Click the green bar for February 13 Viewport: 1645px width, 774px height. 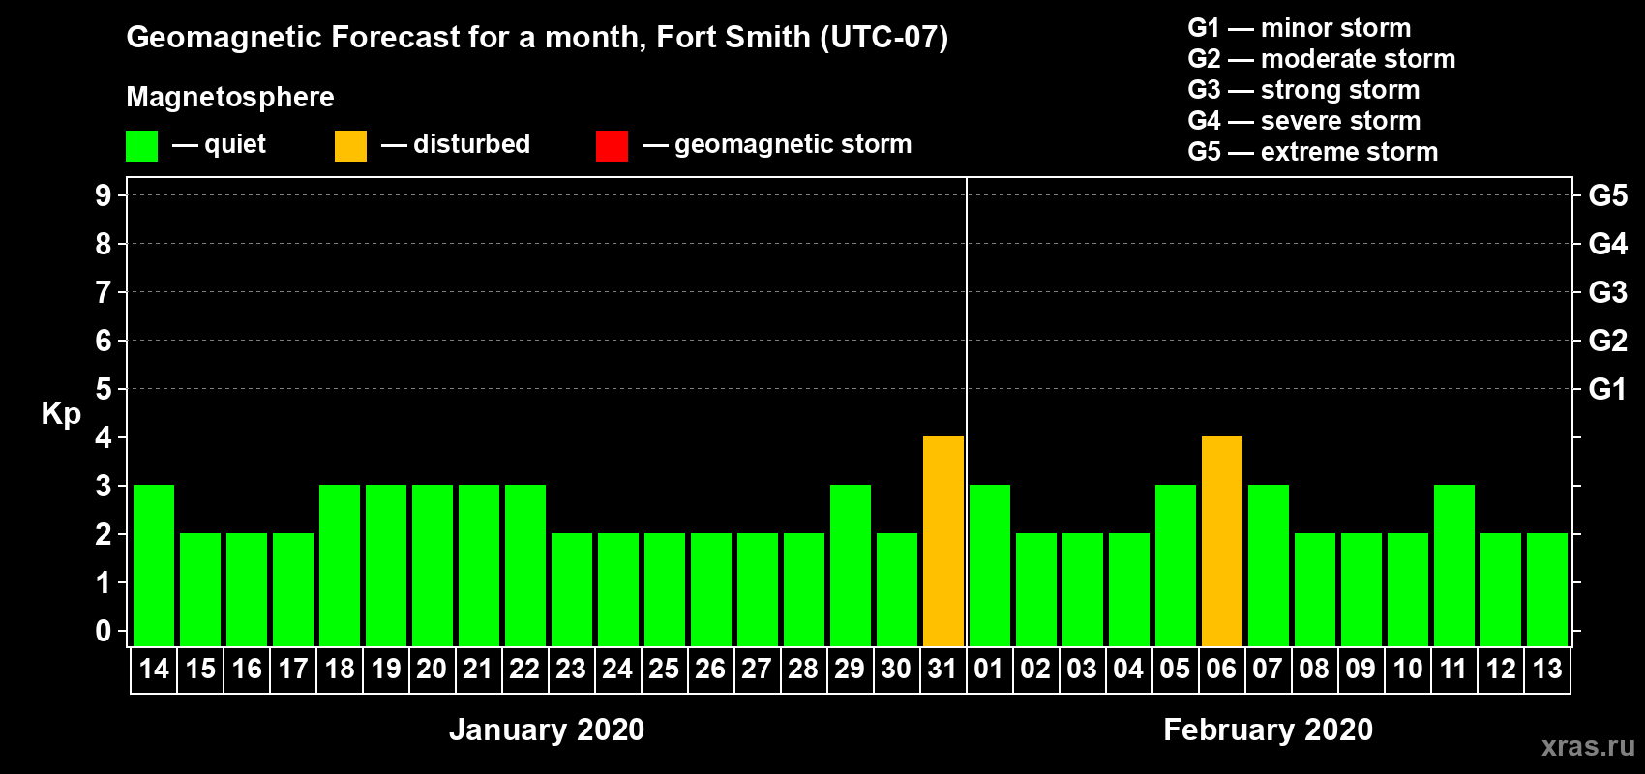[1547, 590]
